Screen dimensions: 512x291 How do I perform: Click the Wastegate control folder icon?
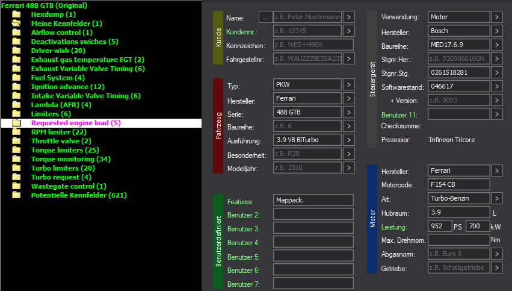16,186
